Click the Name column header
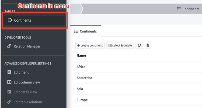Screen dimensions: 202x108 81,56
